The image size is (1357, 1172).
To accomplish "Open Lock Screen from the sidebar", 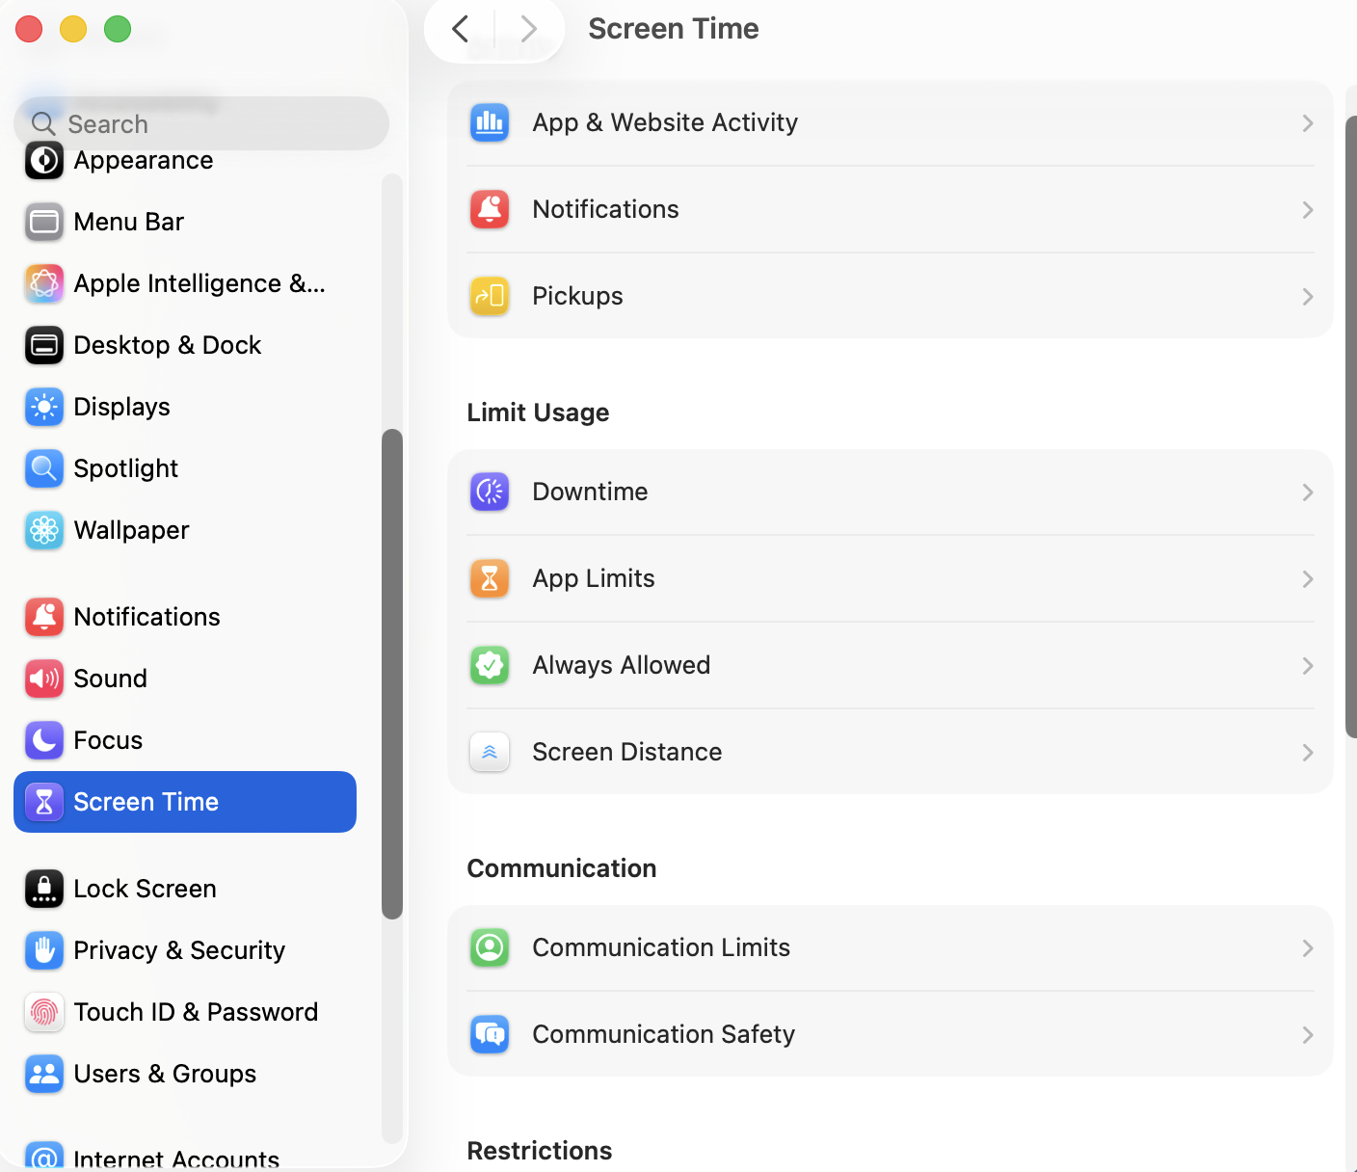I will [145, 889].
